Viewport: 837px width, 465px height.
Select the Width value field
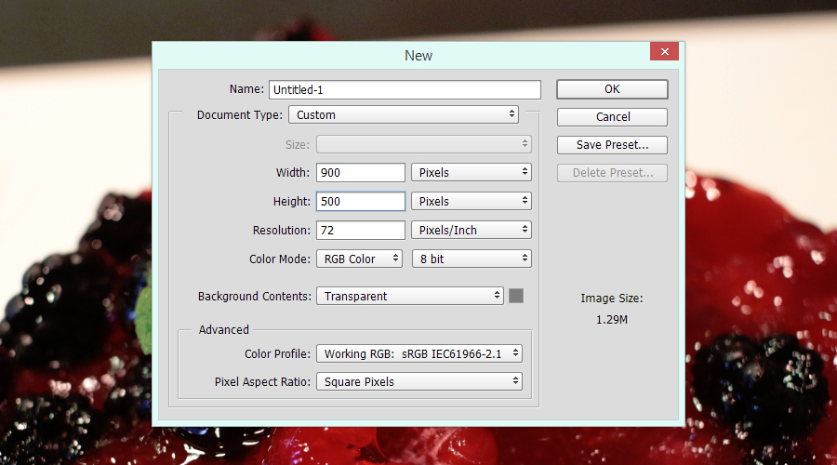pos(361,173)
